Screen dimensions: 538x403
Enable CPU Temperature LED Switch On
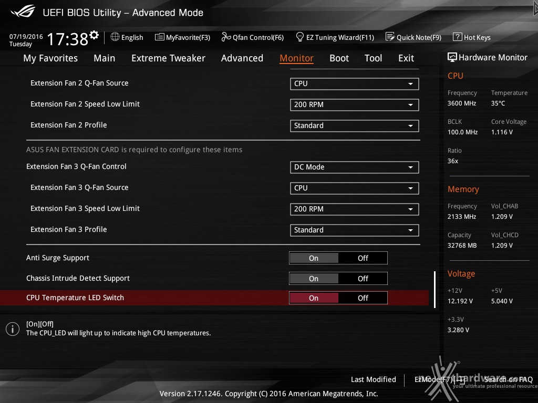314,298
